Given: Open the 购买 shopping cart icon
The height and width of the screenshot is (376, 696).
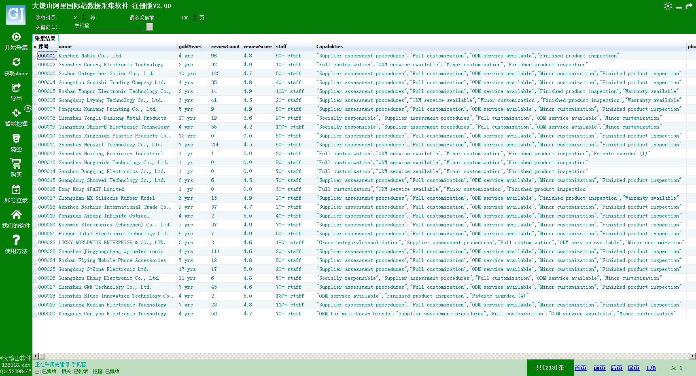Looking at the screenshot, I should 16,164.
